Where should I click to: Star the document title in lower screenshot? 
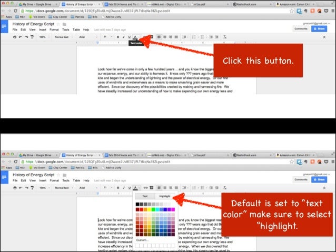[58, 175]
